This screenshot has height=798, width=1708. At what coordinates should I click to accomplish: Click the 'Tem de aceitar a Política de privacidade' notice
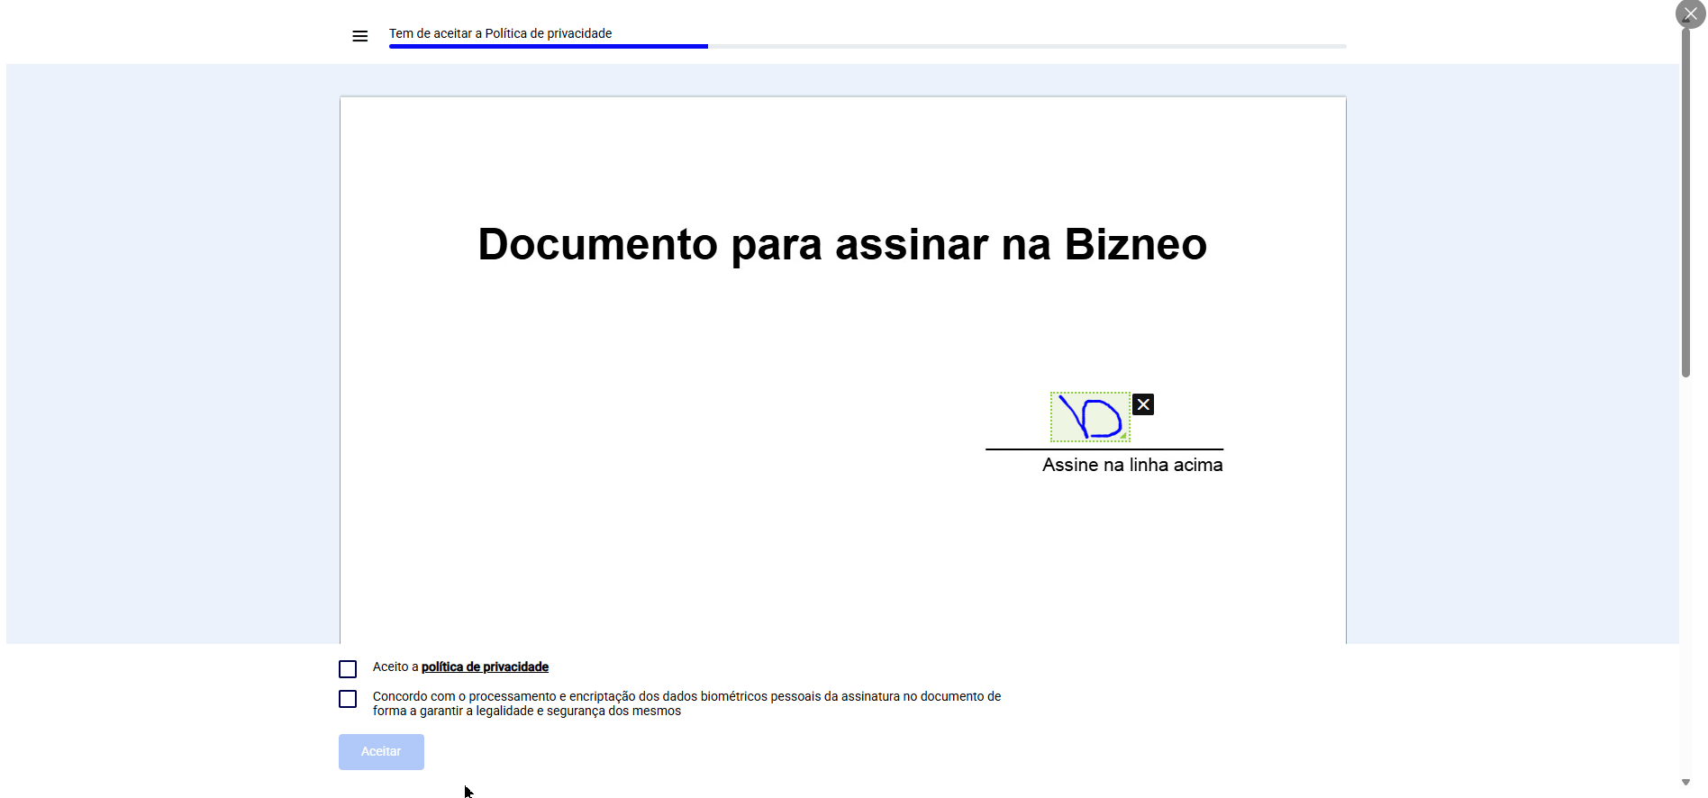click(x=500, y=33)
